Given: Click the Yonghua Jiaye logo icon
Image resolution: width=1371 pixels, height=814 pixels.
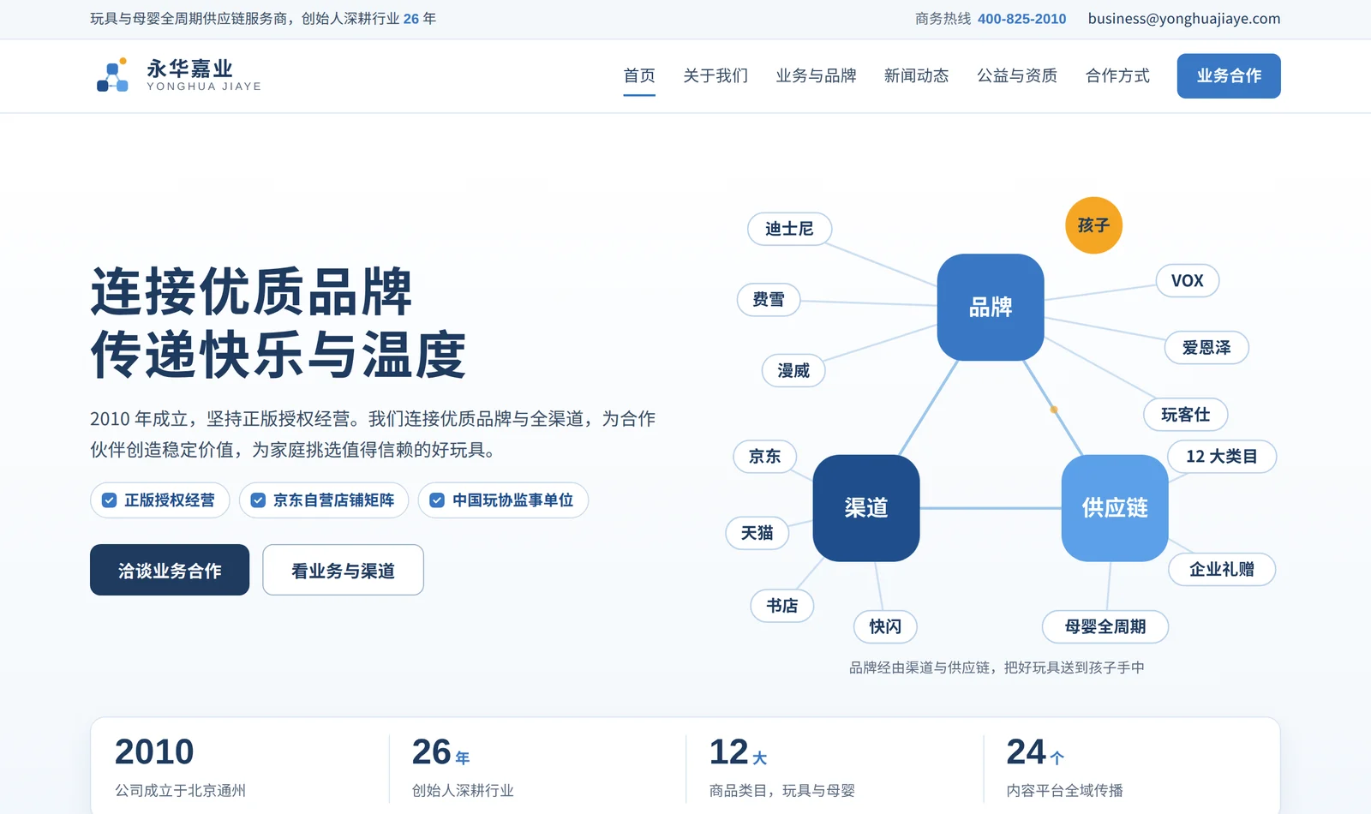Looking at the screenshot, I should (112, 75).
